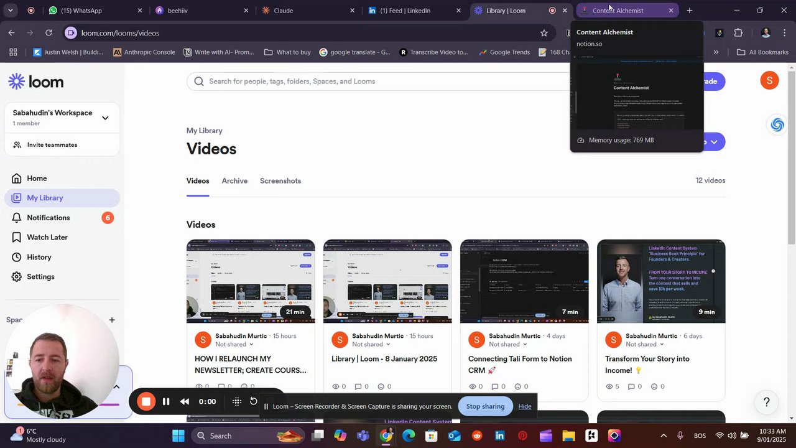Click the blue swirl extension icon on the right edge
Viewport: 796px width, 448px height.
pos(777,125)
